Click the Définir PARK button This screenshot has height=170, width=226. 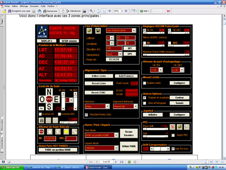[129, 146]
